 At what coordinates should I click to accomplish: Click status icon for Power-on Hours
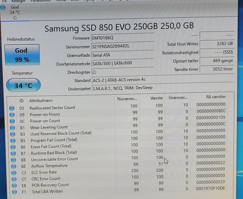[x=12, y=115]
